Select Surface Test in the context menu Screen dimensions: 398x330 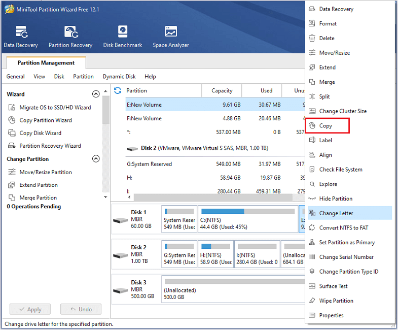[x=350, y=286]
